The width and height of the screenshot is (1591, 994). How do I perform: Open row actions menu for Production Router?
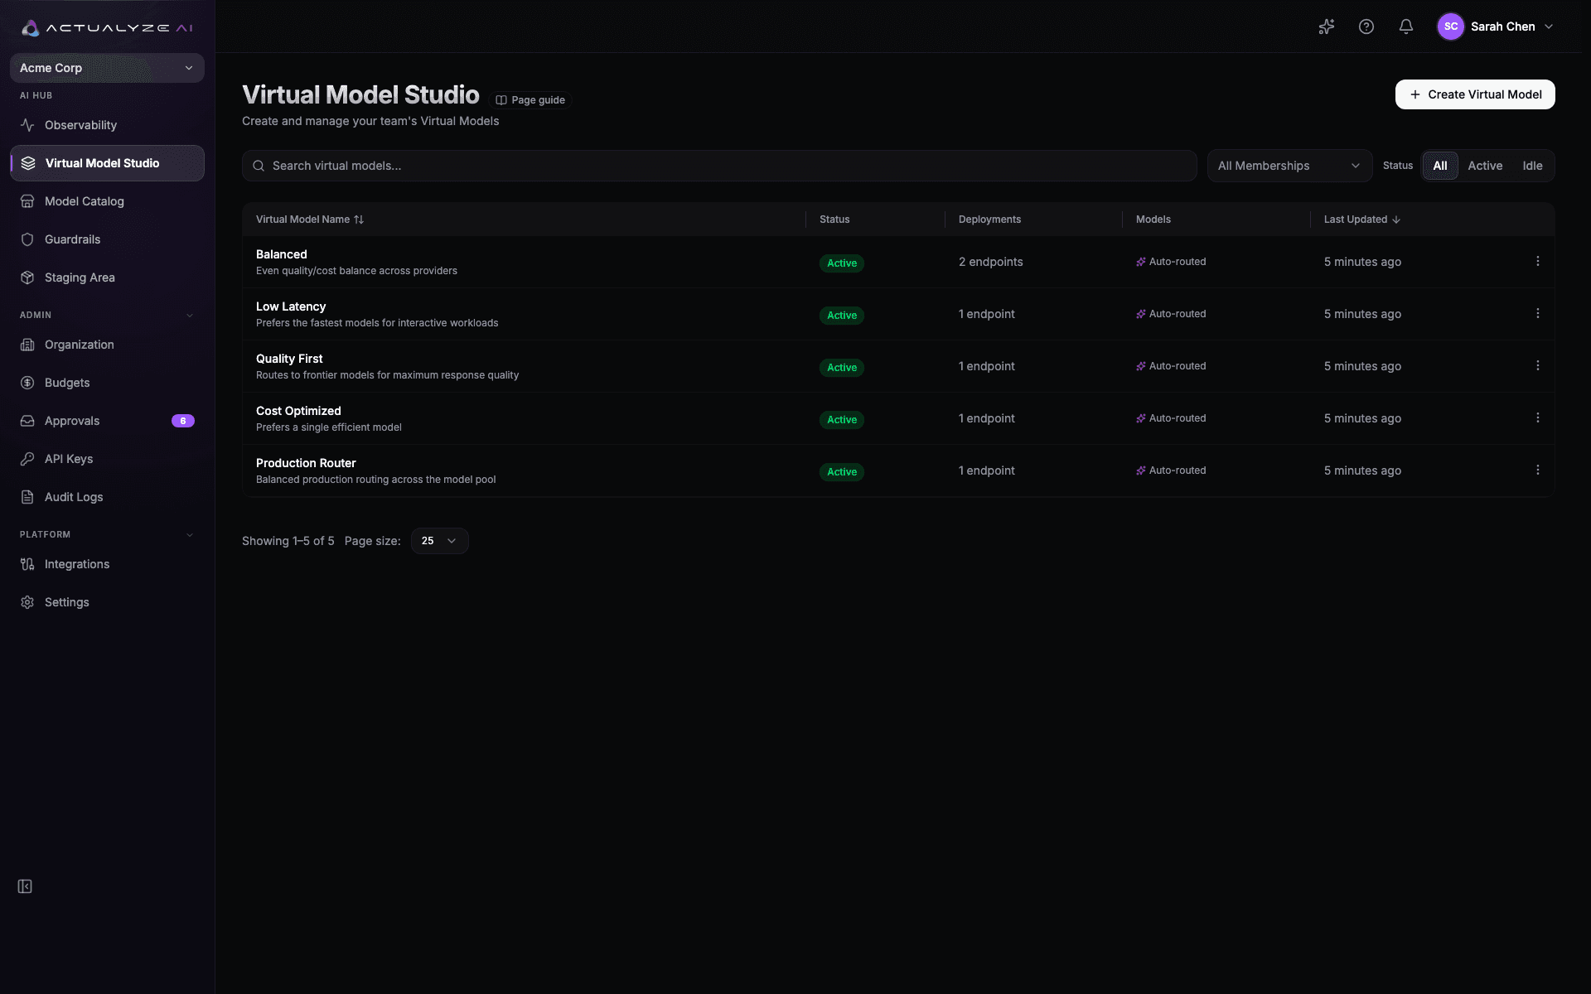1538,470
